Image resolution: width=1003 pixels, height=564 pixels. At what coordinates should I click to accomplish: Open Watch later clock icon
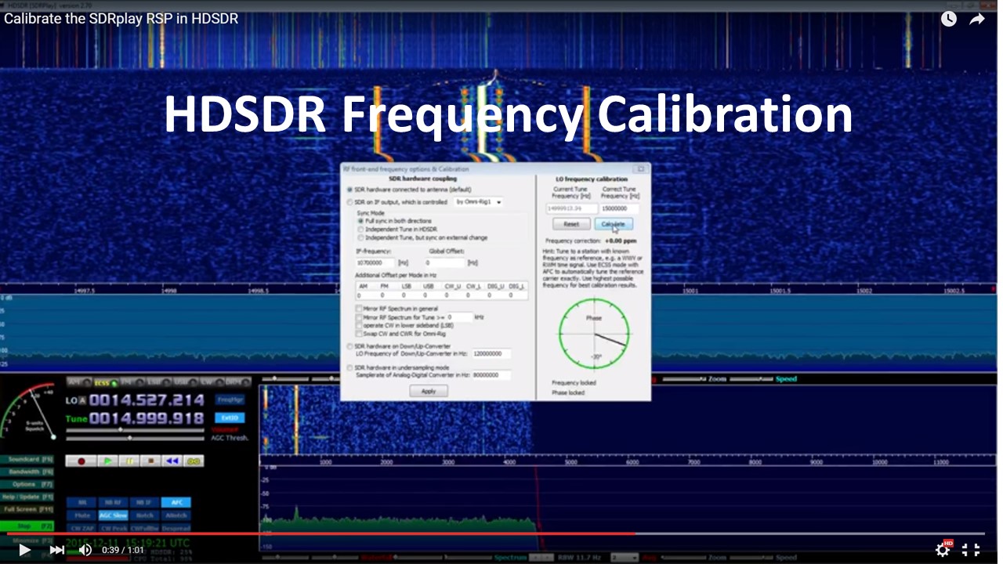coord(949,19)
